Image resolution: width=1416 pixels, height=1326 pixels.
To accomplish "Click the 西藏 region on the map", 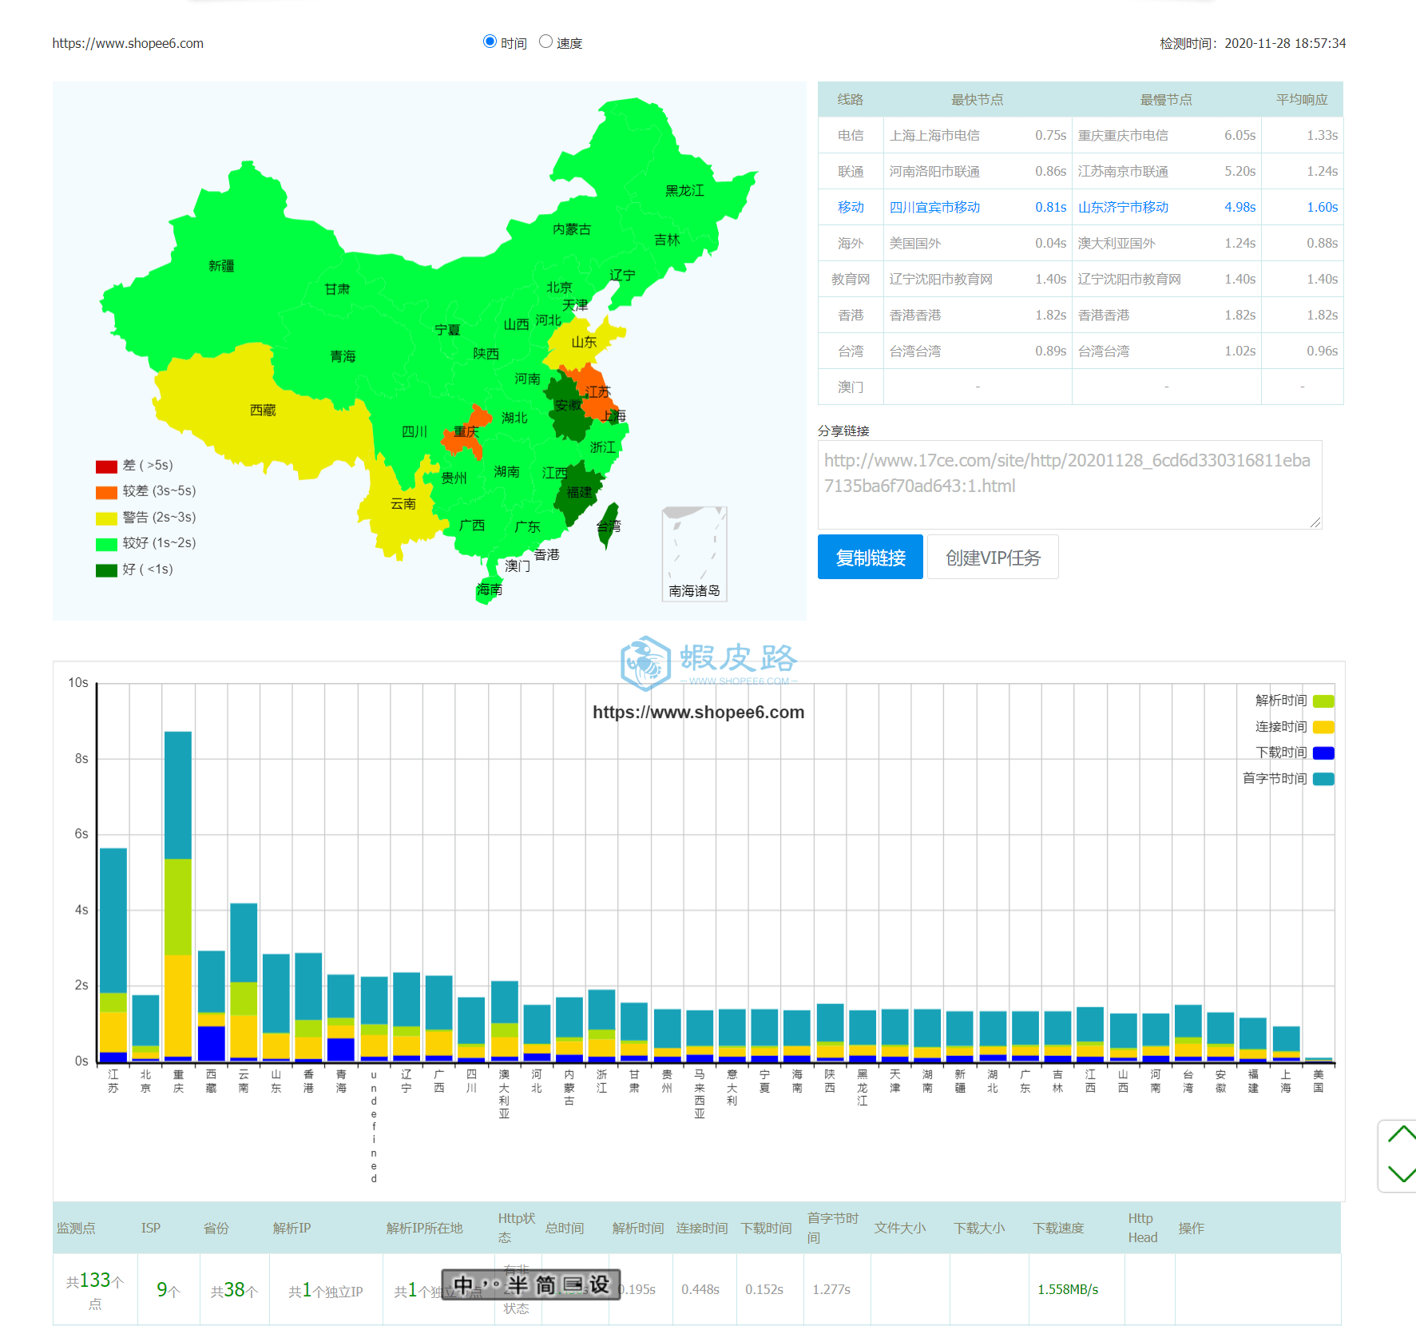I will (x=263, y=410).
